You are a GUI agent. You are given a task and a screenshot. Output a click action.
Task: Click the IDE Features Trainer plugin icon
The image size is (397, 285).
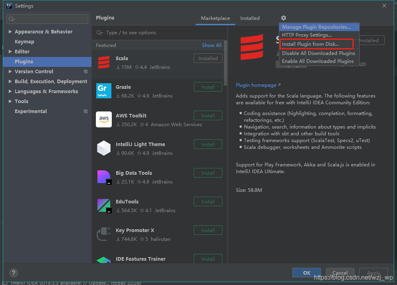[x=104, y=260]
